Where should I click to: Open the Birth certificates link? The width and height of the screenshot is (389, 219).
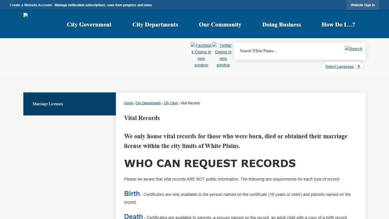pyautogui.click(x=132, y=194)
